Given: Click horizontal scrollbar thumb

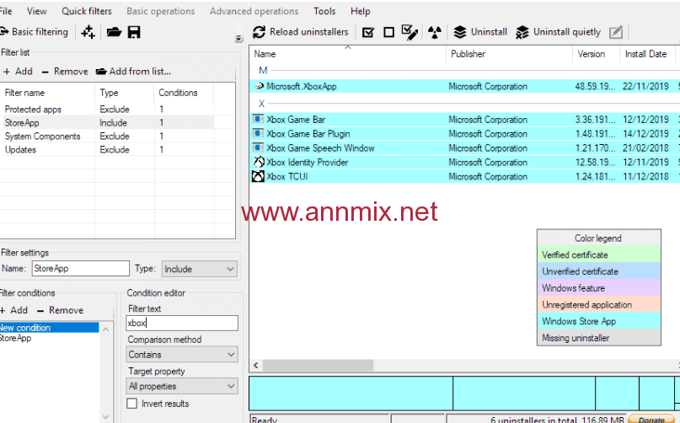Looking at the screenshot, I should point(318,366).
